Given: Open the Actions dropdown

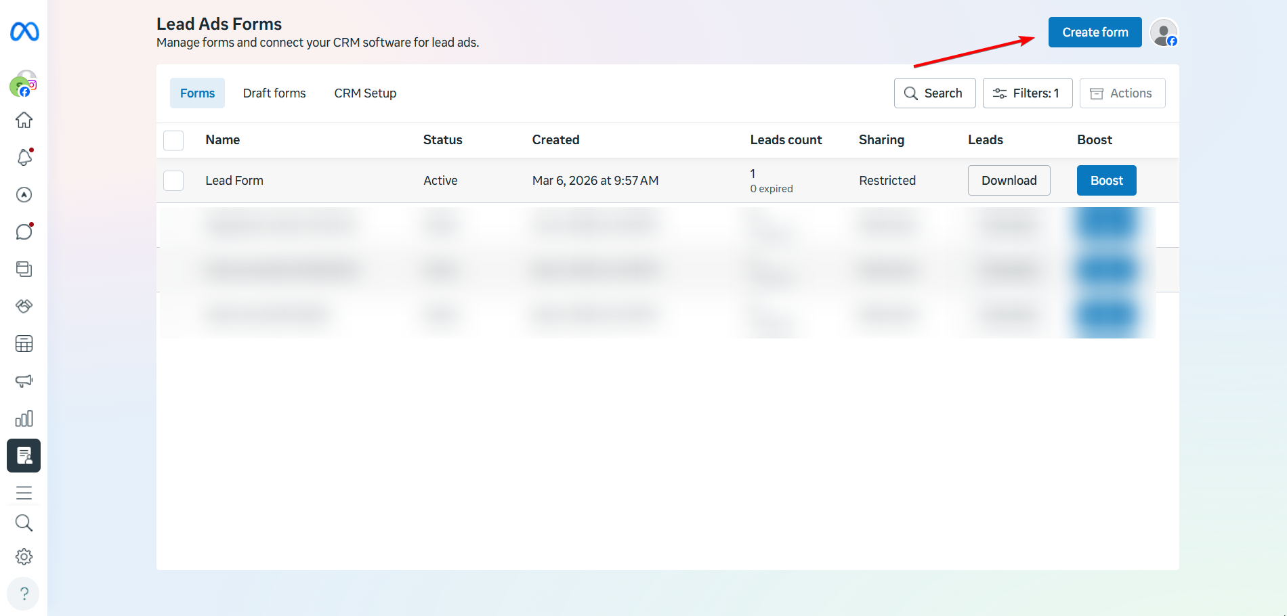Looking at the screenshot, I should [x=1122, y=93].
